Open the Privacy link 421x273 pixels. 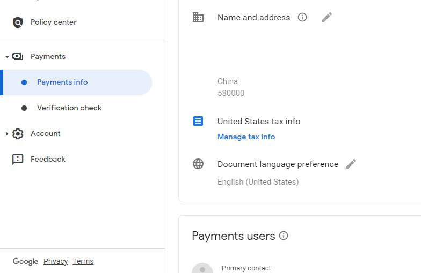(55, 262)
